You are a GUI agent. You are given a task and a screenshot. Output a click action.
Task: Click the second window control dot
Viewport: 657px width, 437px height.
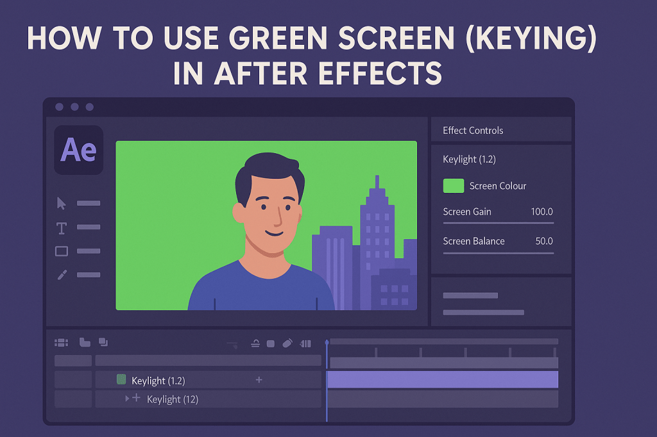click(74, 107)
